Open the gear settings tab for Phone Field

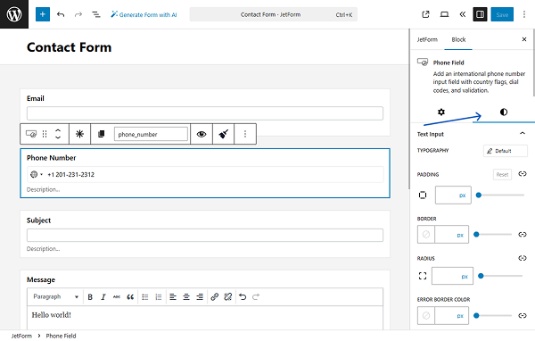pos(441,112)
